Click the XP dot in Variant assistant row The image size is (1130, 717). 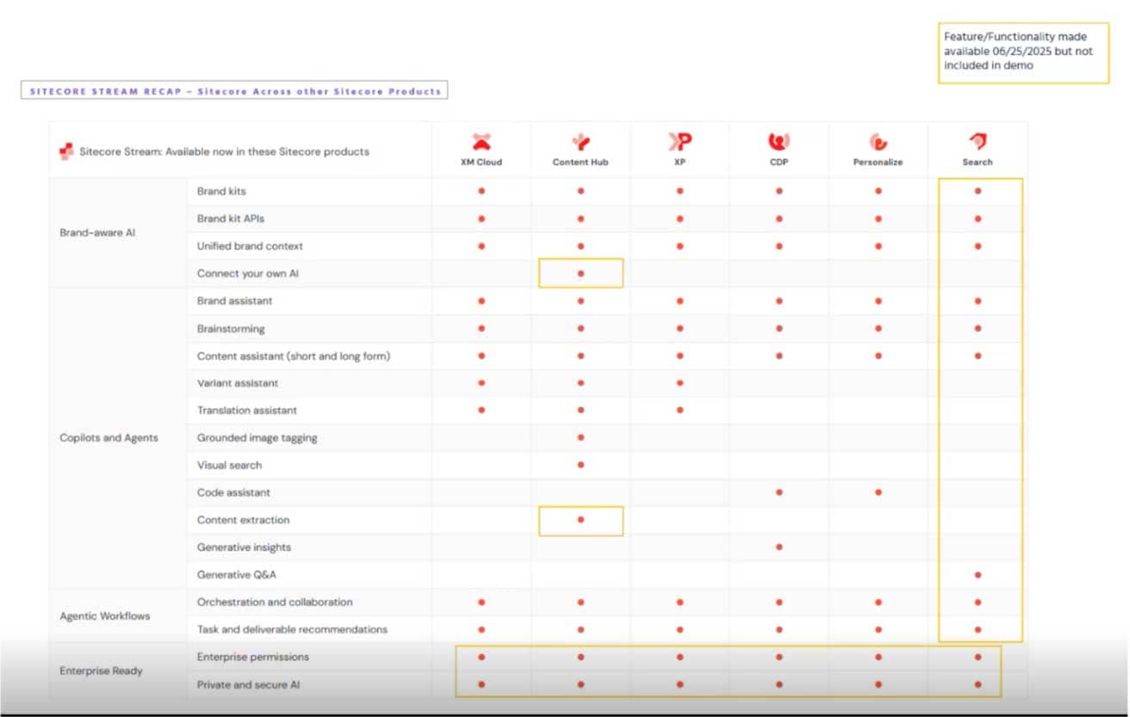click(680, 383)
